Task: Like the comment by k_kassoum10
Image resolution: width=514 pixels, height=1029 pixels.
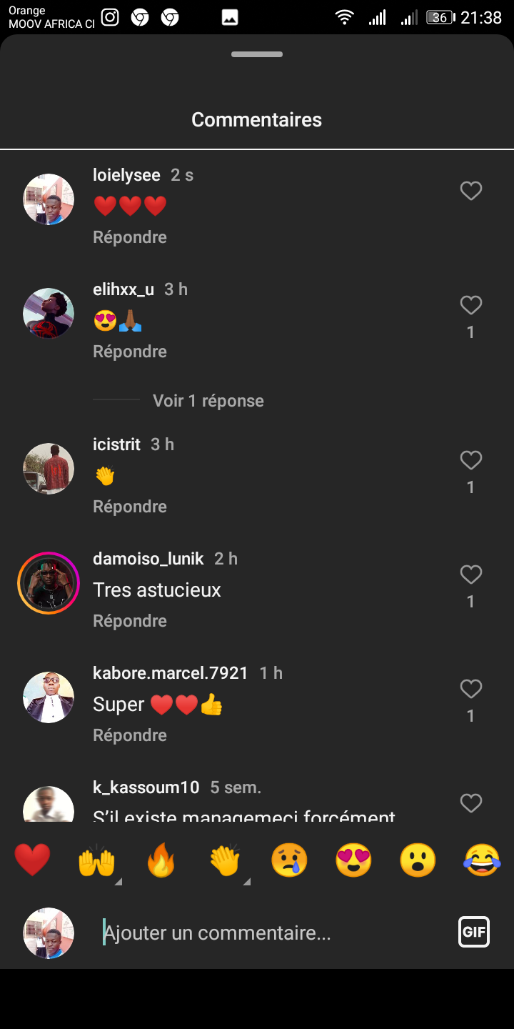Action: (x=470, y=803)
